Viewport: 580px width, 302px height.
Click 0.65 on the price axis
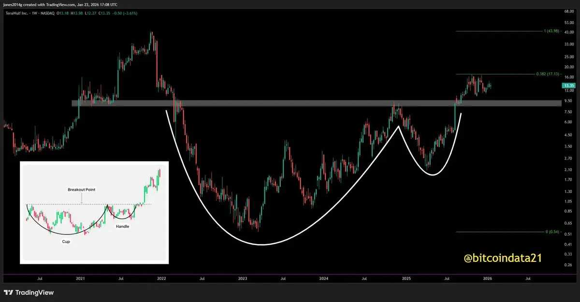(x=568, y=223)
